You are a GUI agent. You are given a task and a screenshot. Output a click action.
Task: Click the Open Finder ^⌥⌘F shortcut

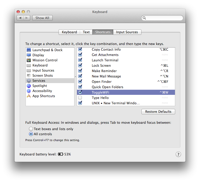point(163,82)
